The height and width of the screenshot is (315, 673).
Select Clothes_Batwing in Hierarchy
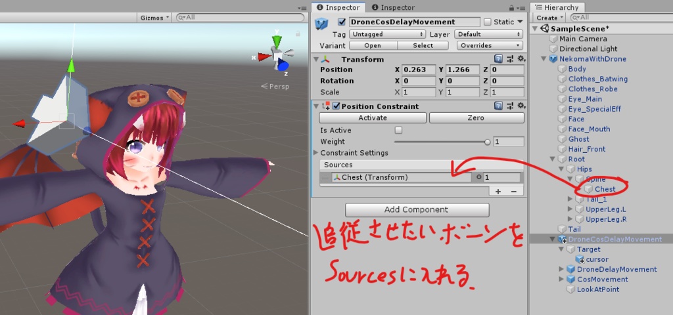(598, 79)
